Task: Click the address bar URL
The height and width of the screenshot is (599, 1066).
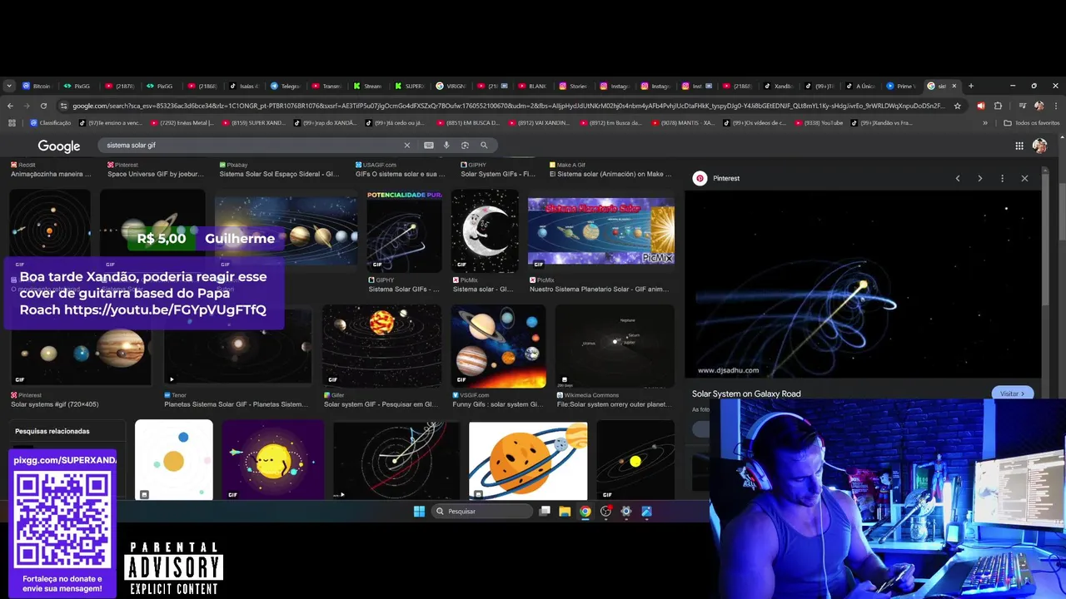Action: pyautogui.click(x=508, y=106)
